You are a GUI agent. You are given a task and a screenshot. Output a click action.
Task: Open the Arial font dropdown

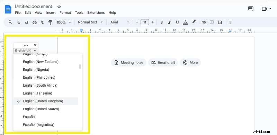coord(119,22)
